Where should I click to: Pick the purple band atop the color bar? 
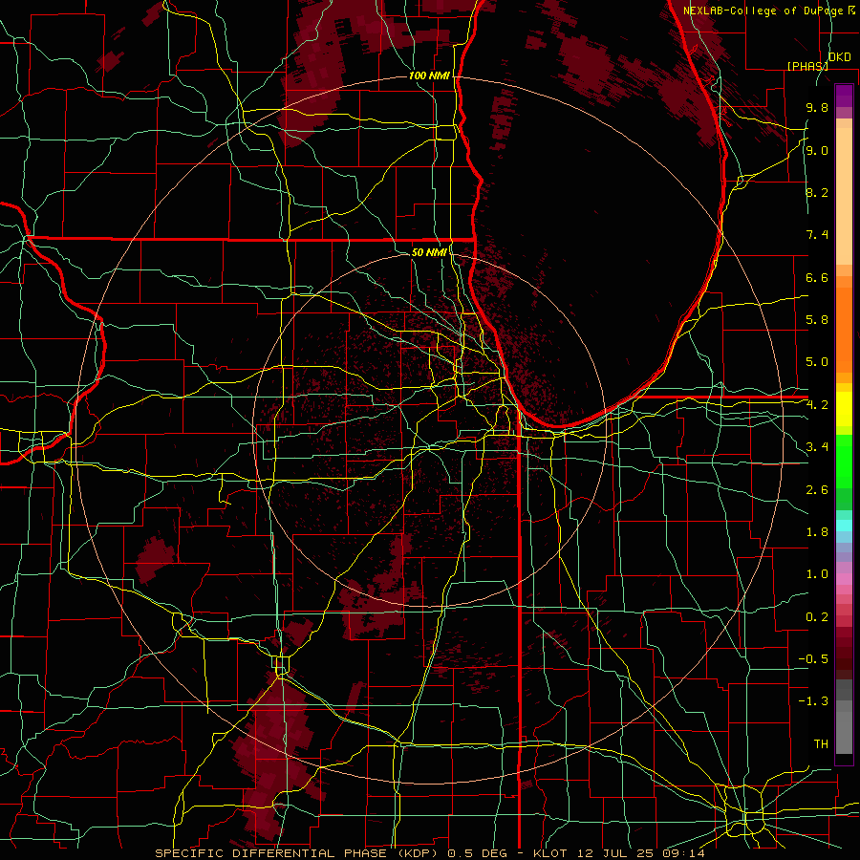(x=844, y=96)
